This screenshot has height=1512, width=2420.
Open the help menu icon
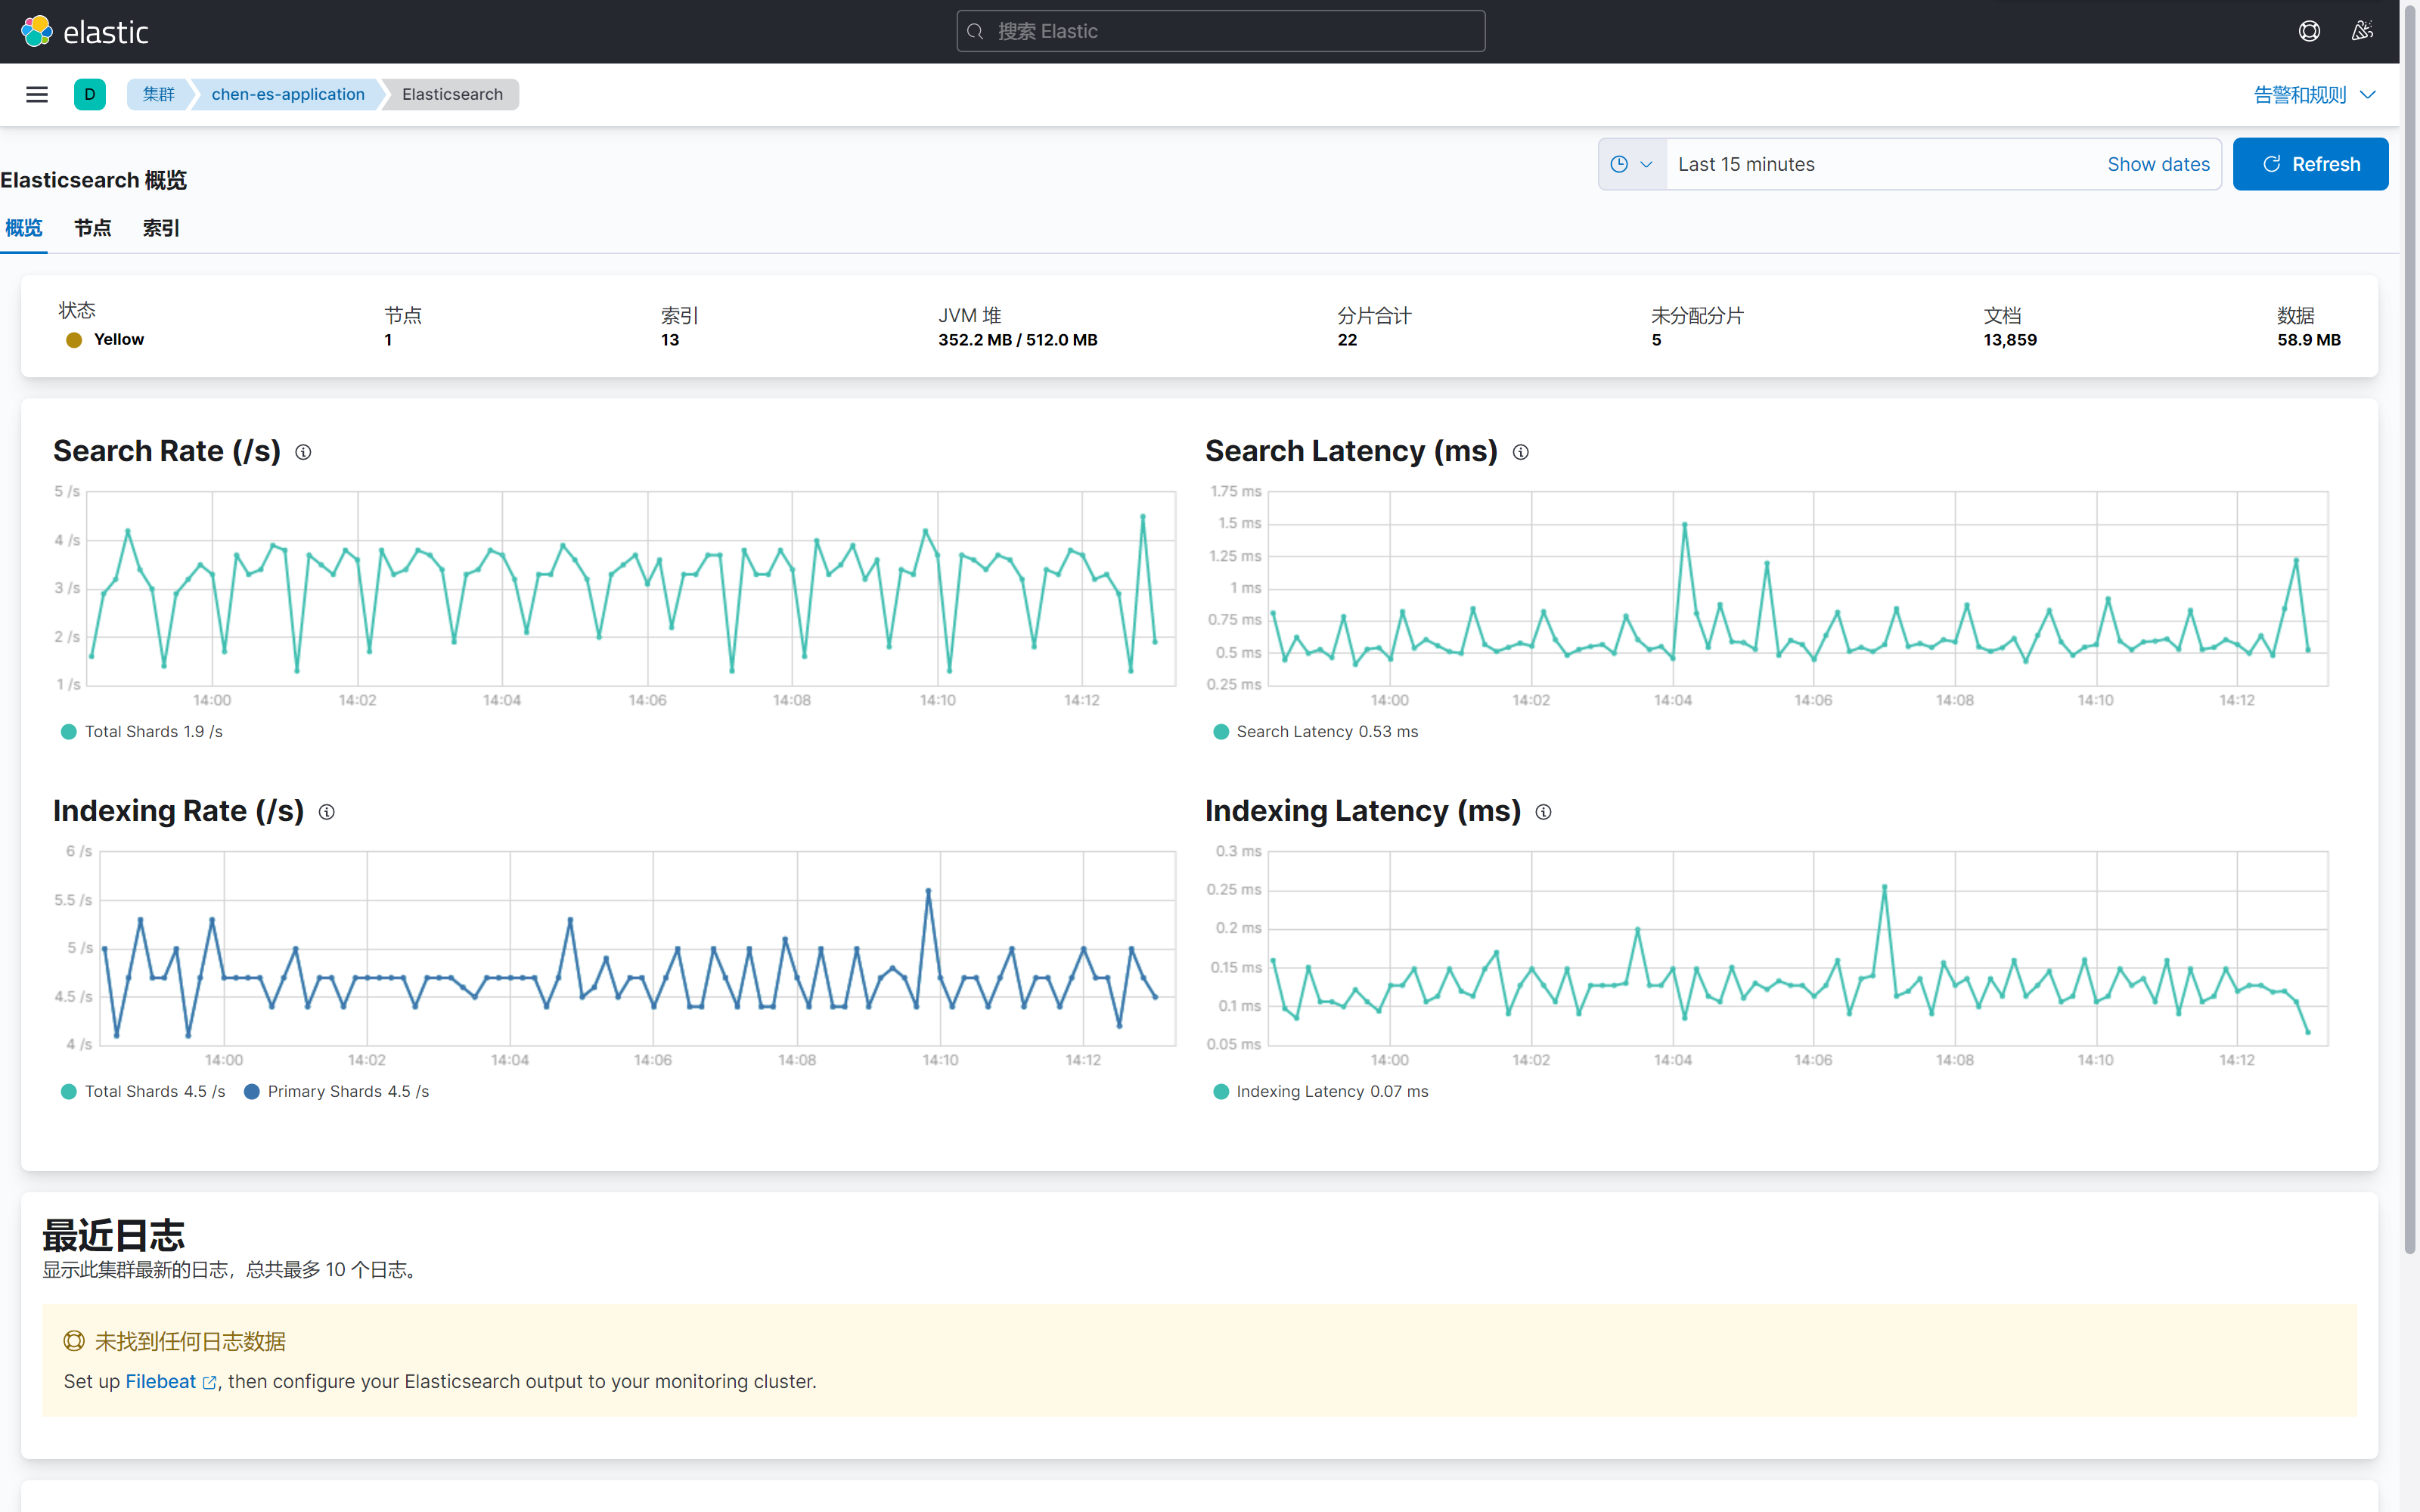coord(2309,31)
